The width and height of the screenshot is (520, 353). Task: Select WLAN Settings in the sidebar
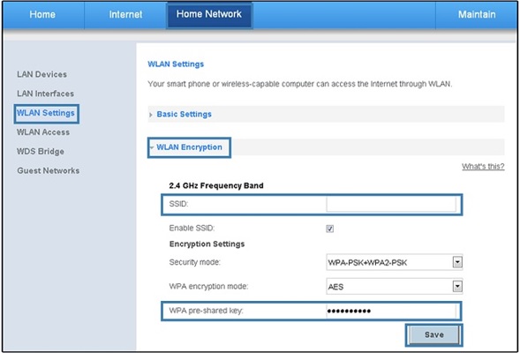pyautogui.click(x=46, y=113)
